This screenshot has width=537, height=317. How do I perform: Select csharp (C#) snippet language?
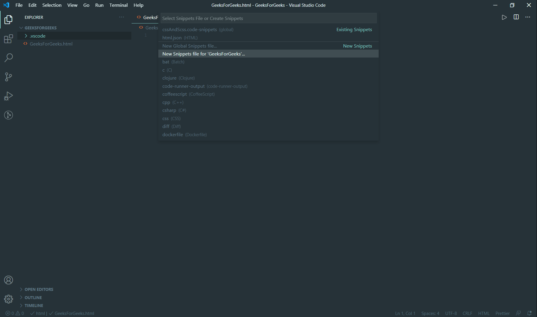268,110
